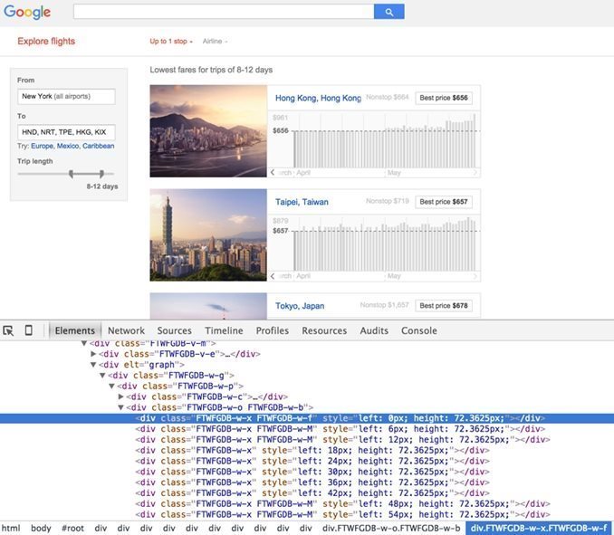Toggle the device mode phone icon
The image size is (614, 535).
(x=28, y=331)
